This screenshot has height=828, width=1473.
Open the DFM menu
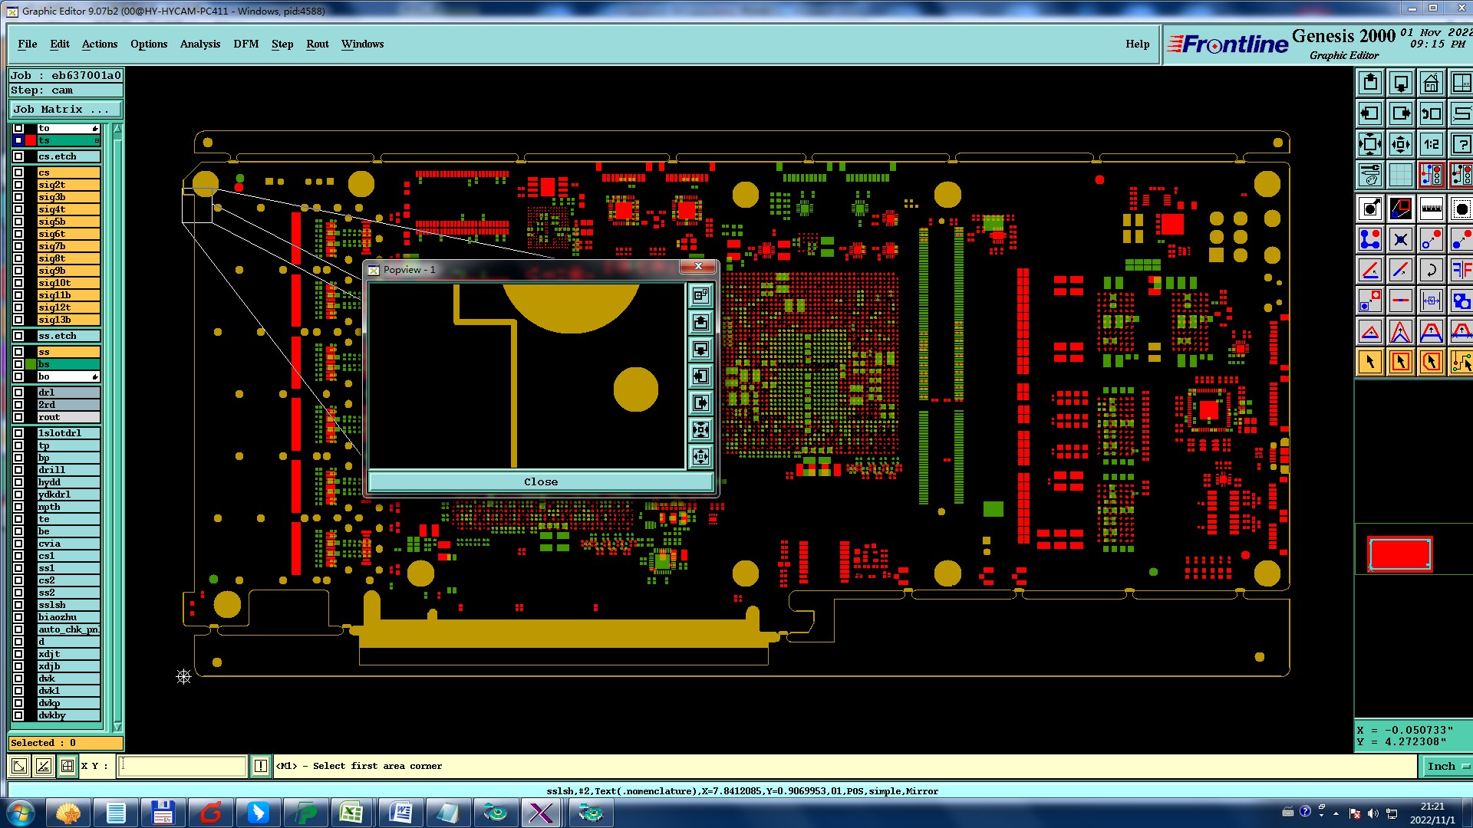[x=245, y=44]
